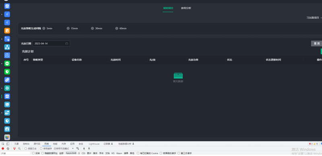
Task: Click 策略类型 column header
Action: pos(38,60)
